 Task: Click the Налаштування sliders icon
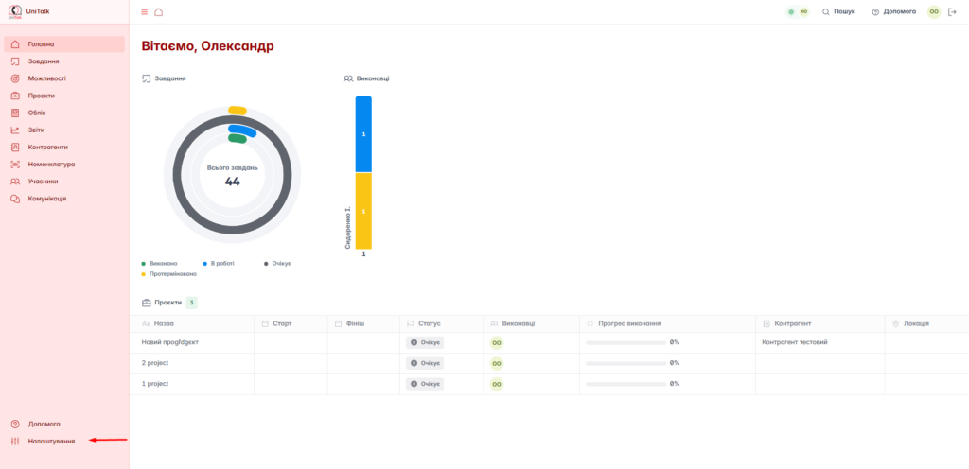(15, 442)
